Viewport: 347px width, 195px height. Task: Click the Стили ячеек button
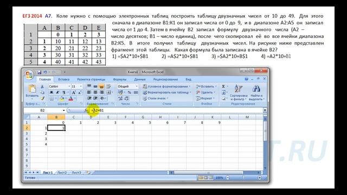tap(156, 99)
